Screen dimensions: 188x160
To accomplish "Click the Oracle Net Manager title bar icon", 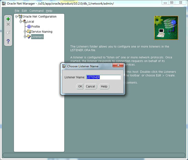I will 4,4.
